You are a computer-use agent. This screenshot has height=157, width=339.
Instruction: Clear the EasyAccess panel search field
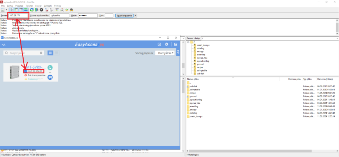pos(41,53)
